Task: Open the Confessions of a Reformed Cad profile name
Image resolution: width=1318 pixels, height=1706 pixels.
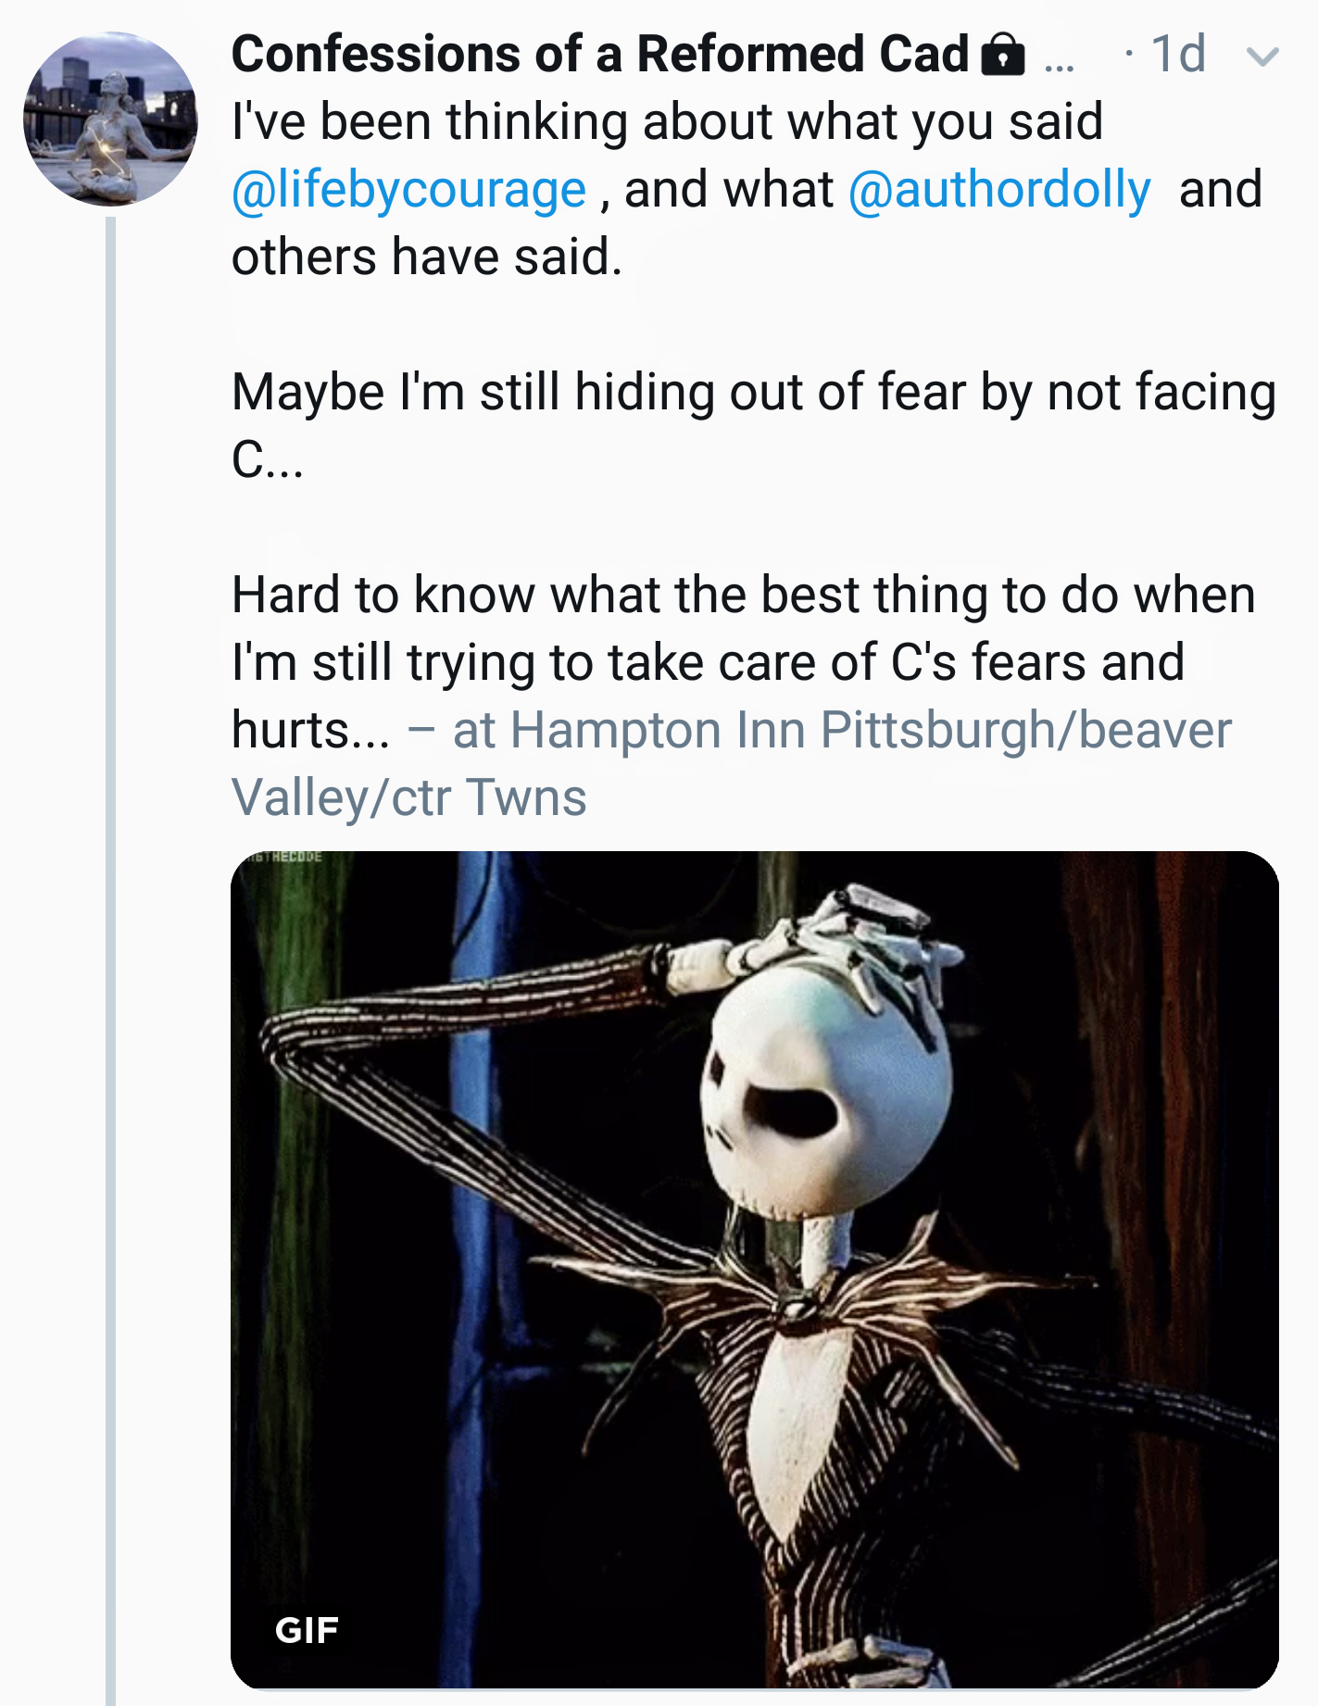Action: point(599,54)
